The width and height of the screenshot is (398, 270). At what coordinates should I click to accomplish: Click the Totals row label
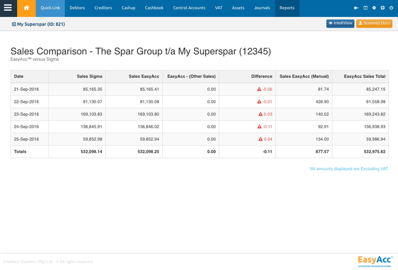tap(20, 152)
